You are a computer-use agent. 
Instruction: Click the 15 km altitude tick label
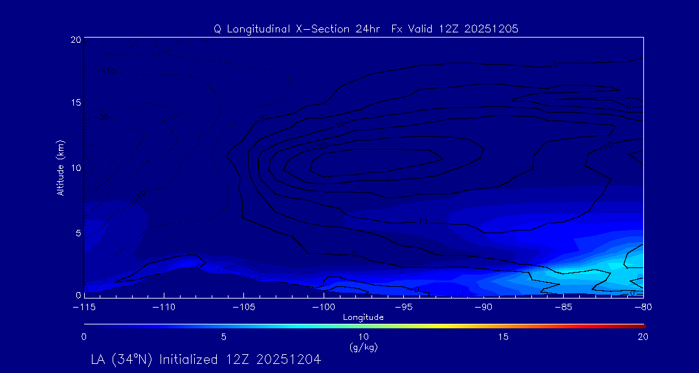coord(74,104)
